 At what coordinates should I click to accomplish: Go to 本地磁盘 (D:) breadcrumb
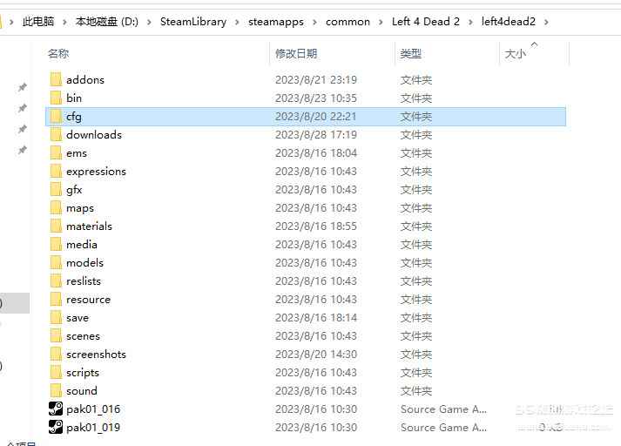[x=107, y=22]
